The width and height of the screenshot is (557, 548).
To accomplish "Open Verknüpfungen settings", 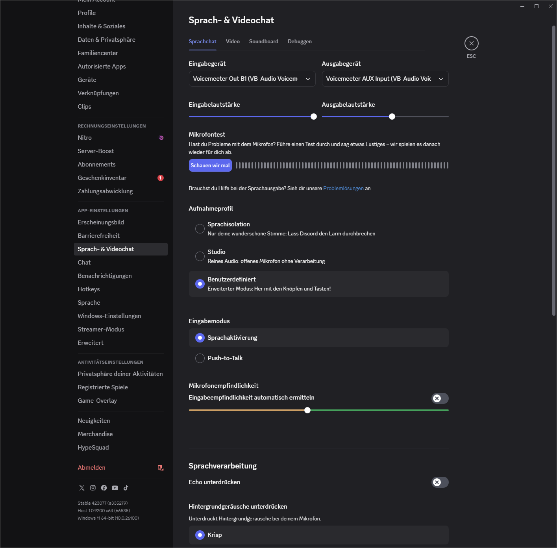I will point(120,93).
